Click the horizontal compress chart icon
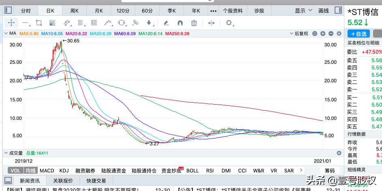Image resolution: width=382 pixels, height=191 pixels. (211, 23)
